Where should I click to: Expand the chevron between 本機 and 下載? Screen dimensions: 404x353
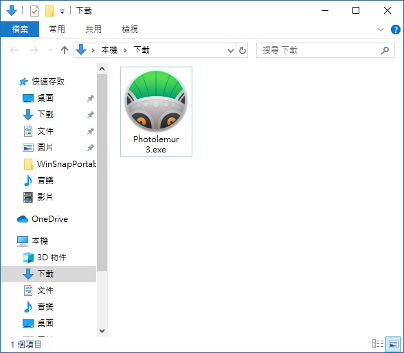coord(125,50)
